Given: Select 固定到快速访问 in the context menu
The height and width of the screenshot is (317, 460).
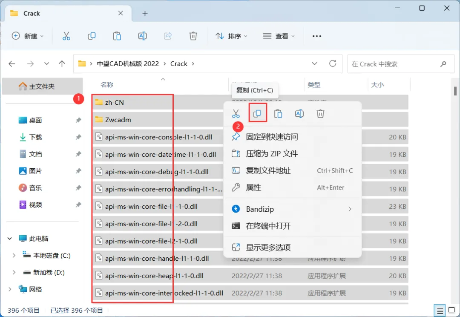Looking at the screenshot, I should click(x=293, y=137).
